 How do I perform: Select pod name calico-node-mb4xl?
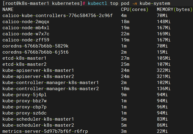[x=26, y=28]
